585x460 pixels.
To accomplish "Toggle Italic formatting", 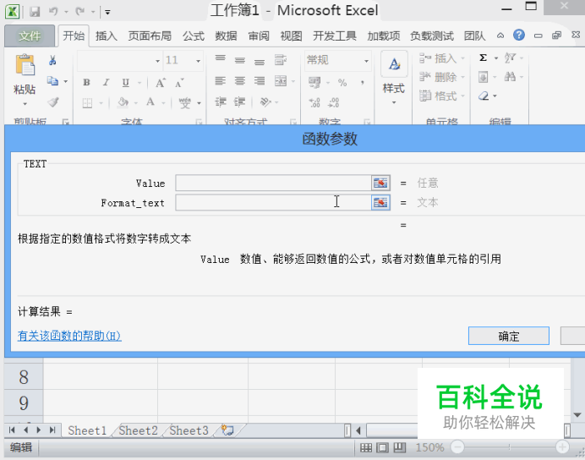I will pos(106,83).
